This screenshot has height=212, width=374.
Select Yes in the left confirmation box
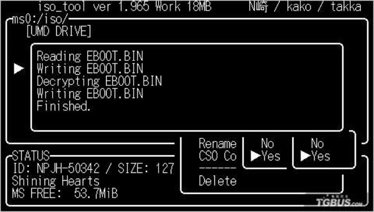click(x=271, y=156)
